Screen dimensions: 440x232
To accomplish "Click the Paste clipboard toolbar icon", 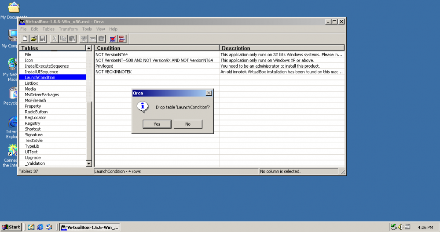I will [72, 39].
